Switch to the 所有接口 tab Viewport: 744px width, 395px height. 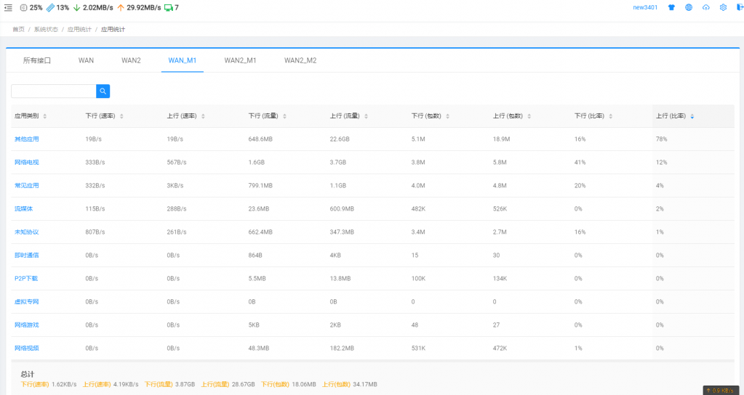coord(37,60)
